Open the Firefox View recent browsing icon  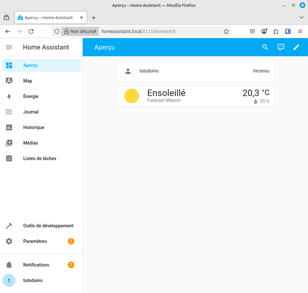(6, 18)
